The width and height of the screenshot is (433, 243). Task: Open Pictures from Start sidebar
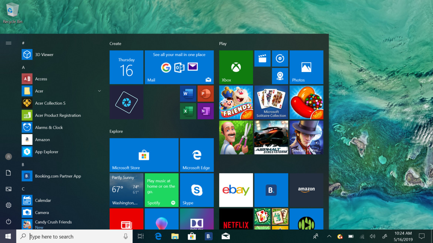9,189
